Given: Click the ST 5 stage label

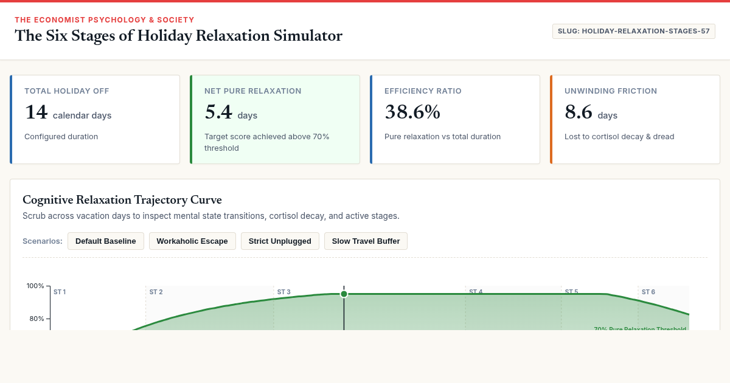Looking at the screenshot, I should [x=571, y=292].
